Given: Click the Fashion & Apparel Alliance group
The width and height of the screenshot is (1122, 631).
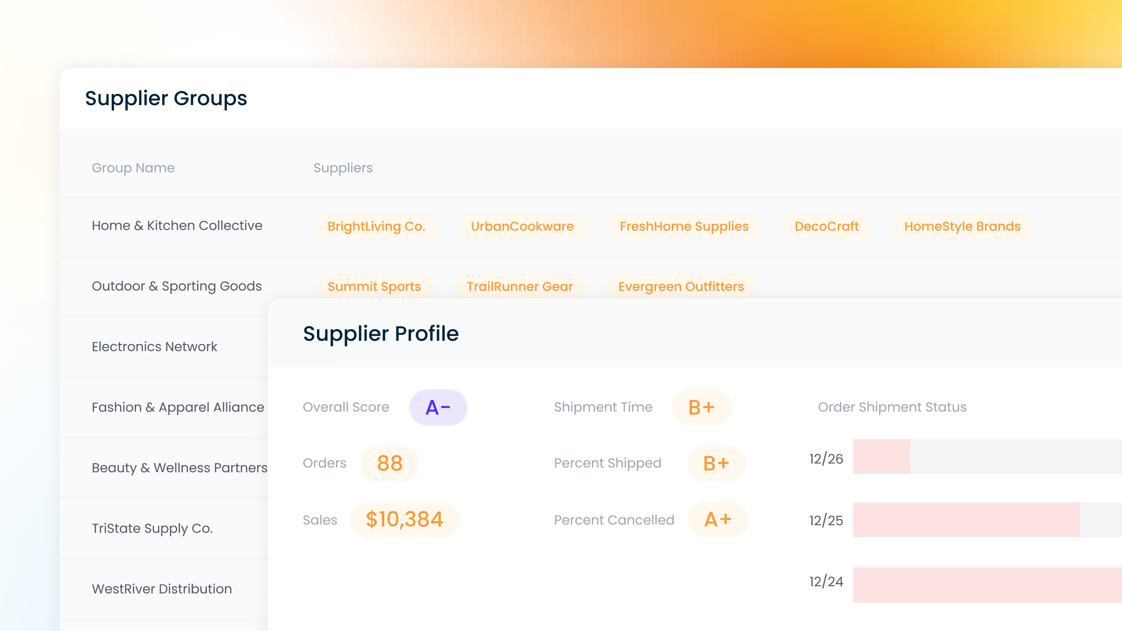Looking at the screenshot, I should pos(178,407).
